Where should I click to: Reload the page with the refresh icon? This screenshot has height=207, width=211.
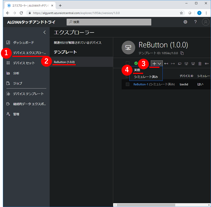coord(21,13)
